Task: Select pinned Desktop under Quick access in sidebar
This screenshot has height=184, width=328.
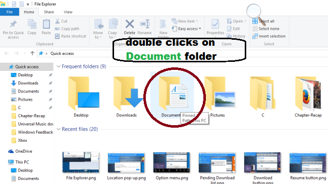Action: 25,75
